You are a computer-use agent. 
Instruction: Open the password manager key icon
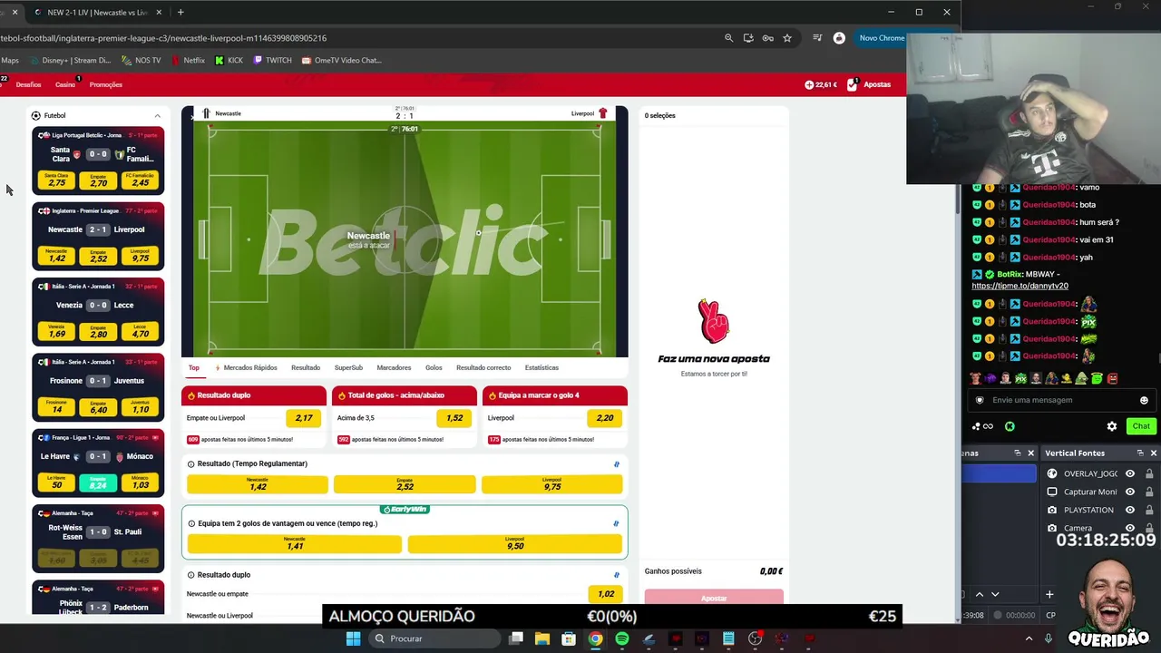pos(767,38)
